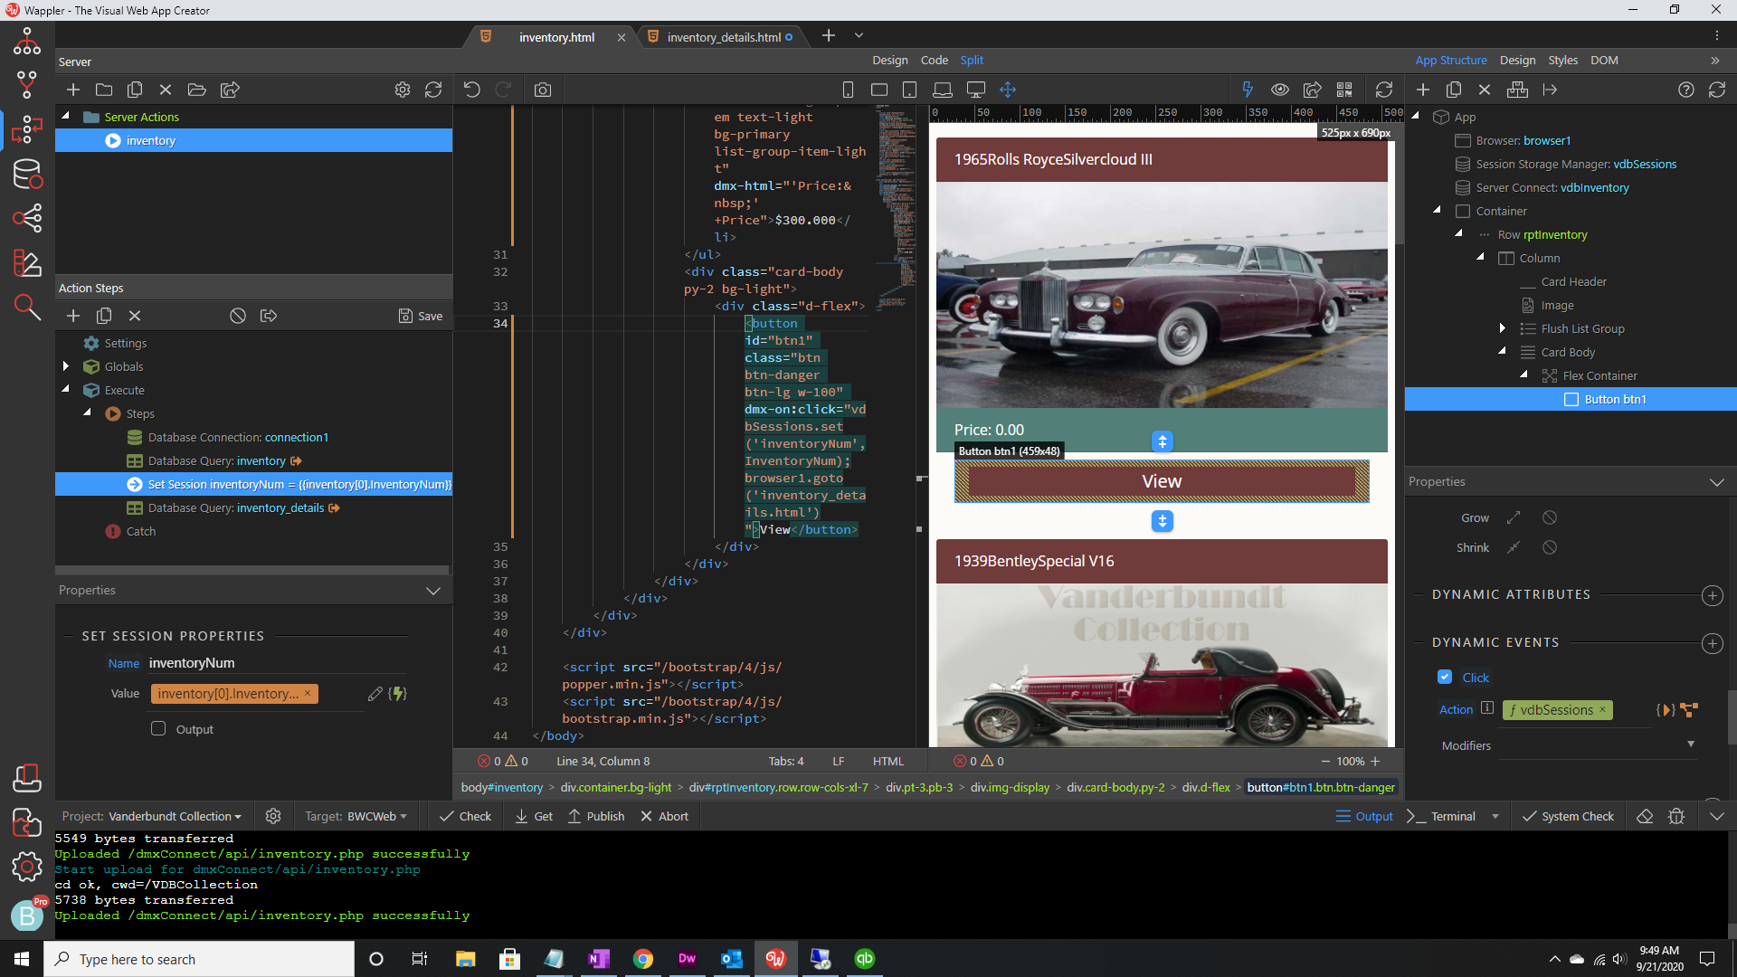This screenshot has width=1737, height=977.
Task: Open Modifiers dropdown
Action: point(1691,745)
